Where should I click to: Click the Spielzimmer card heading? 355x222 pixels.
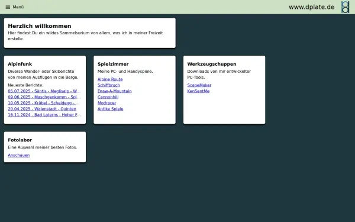[113, 64]
